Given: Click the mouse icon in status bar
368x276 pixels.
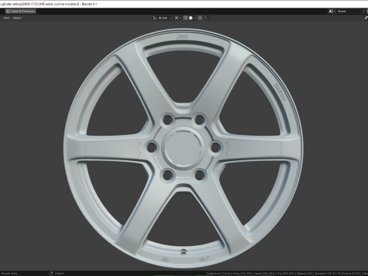Looking at the screenshot, I should coord(51,274).
